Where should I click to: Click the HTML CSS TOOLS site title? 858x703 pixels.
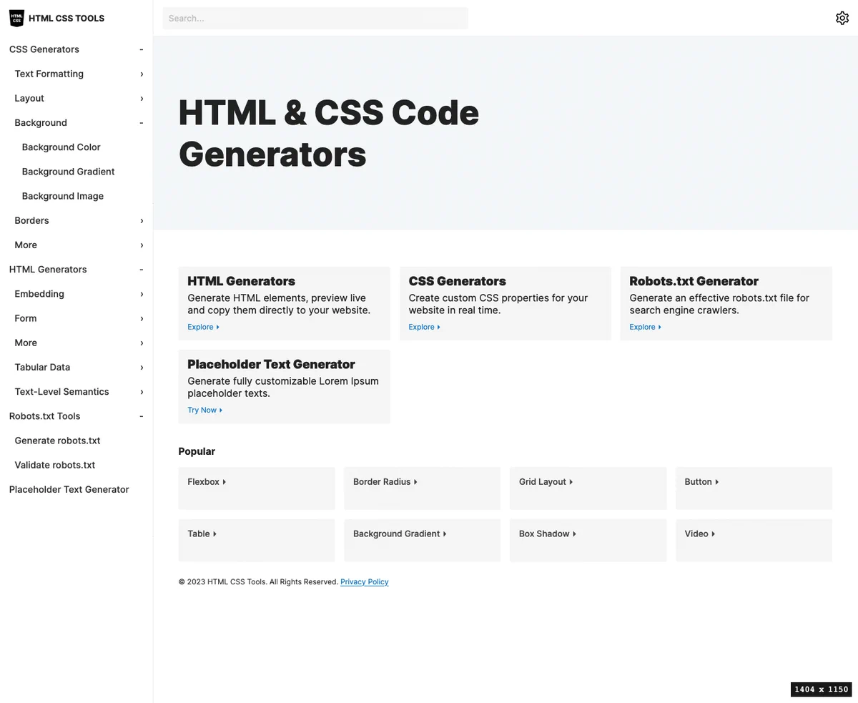(x=66, y=18)
